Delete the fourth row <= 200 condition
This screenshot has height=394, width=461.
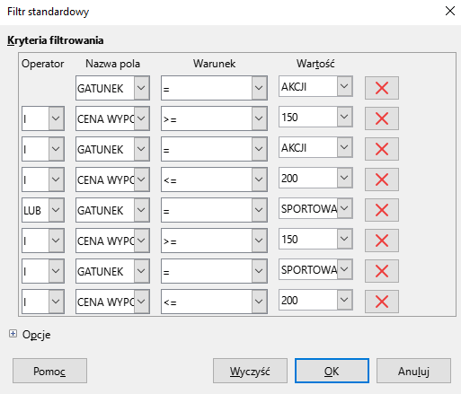click(x=382, y=179)
